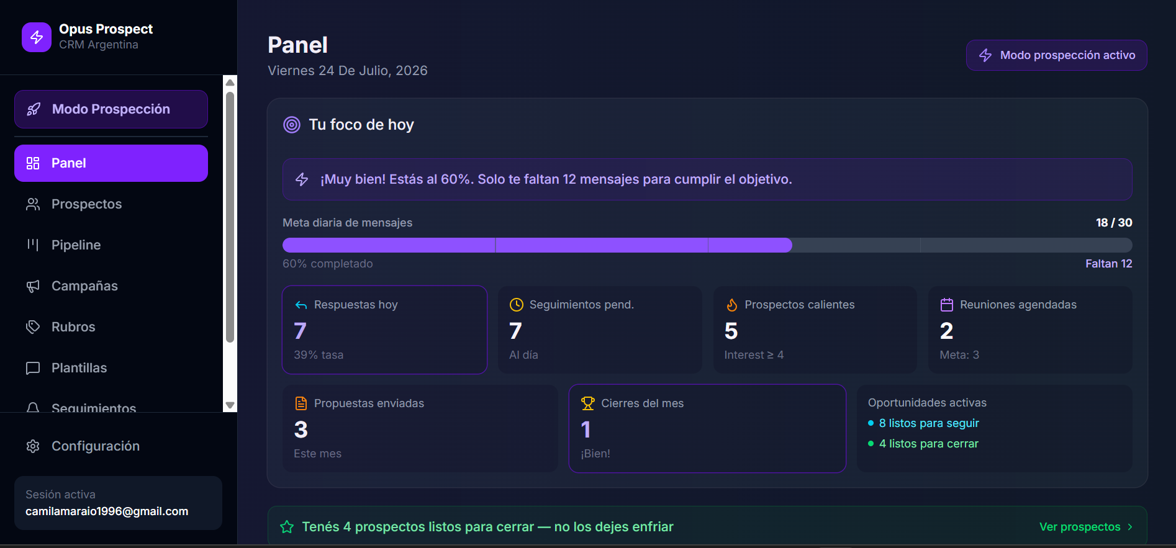Click the Campañas megaphone icon

pos(33,286)
